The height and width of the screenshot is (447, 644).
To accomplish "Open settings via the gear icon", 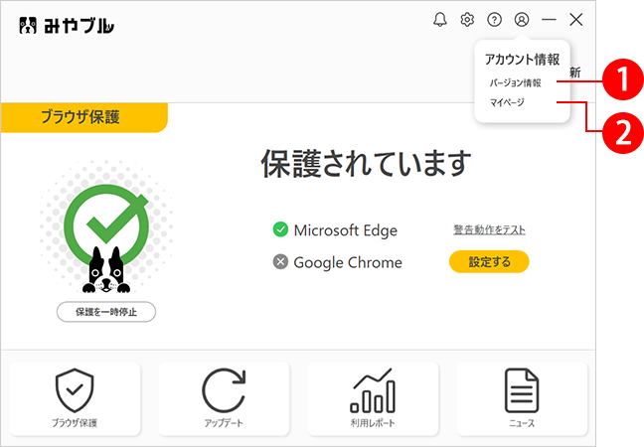I will (467, 19).
